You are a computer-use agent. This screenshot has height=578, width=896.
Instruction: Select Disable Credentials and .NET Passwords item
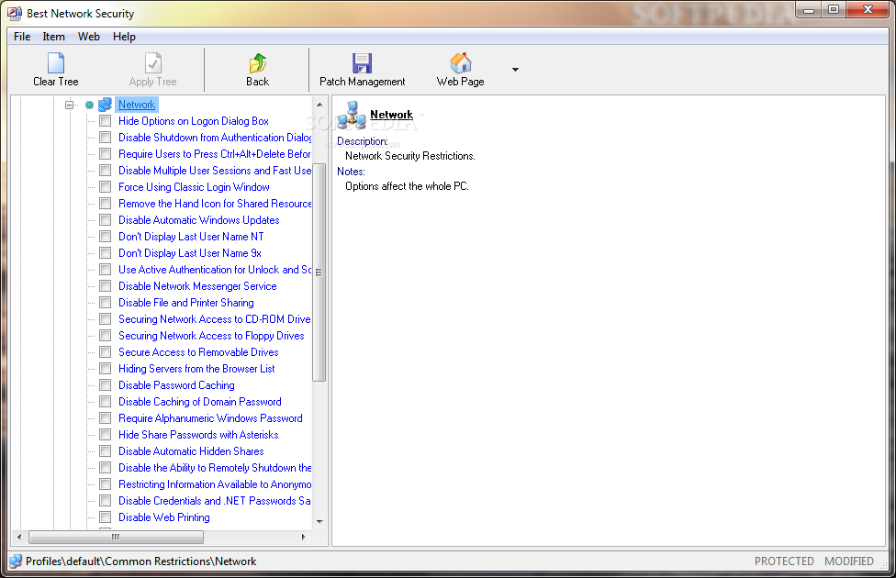point(214,501)
